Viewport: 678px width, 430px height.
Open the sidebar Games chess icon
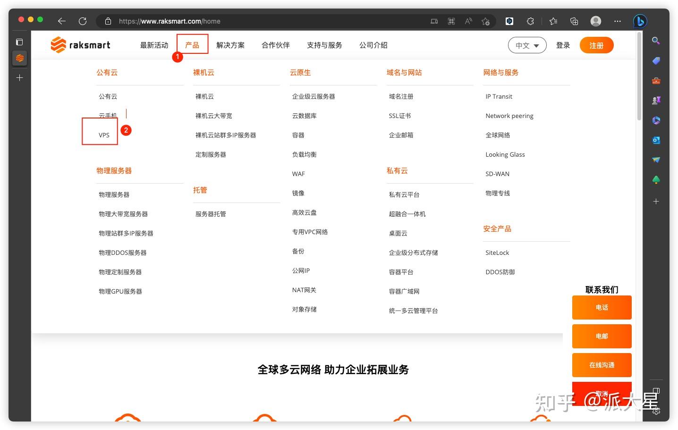click(656, 101)
